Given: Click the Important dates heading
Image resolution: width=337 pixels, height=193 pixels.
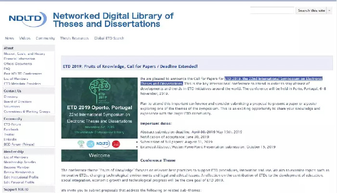Looking at the screenshot, I should pyautogui.click(x=156, y=124).
